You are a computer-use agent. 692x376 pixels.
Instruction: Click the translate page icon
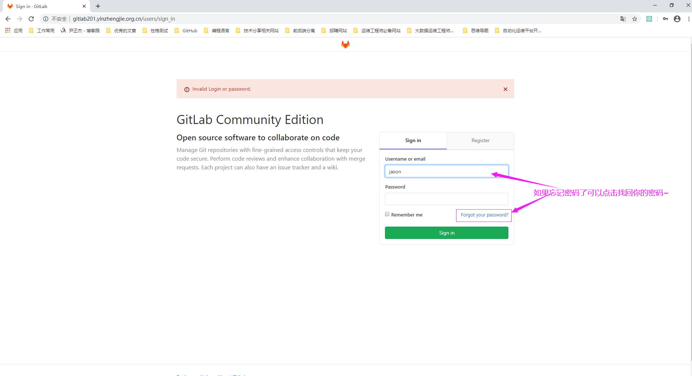point(623,19)
